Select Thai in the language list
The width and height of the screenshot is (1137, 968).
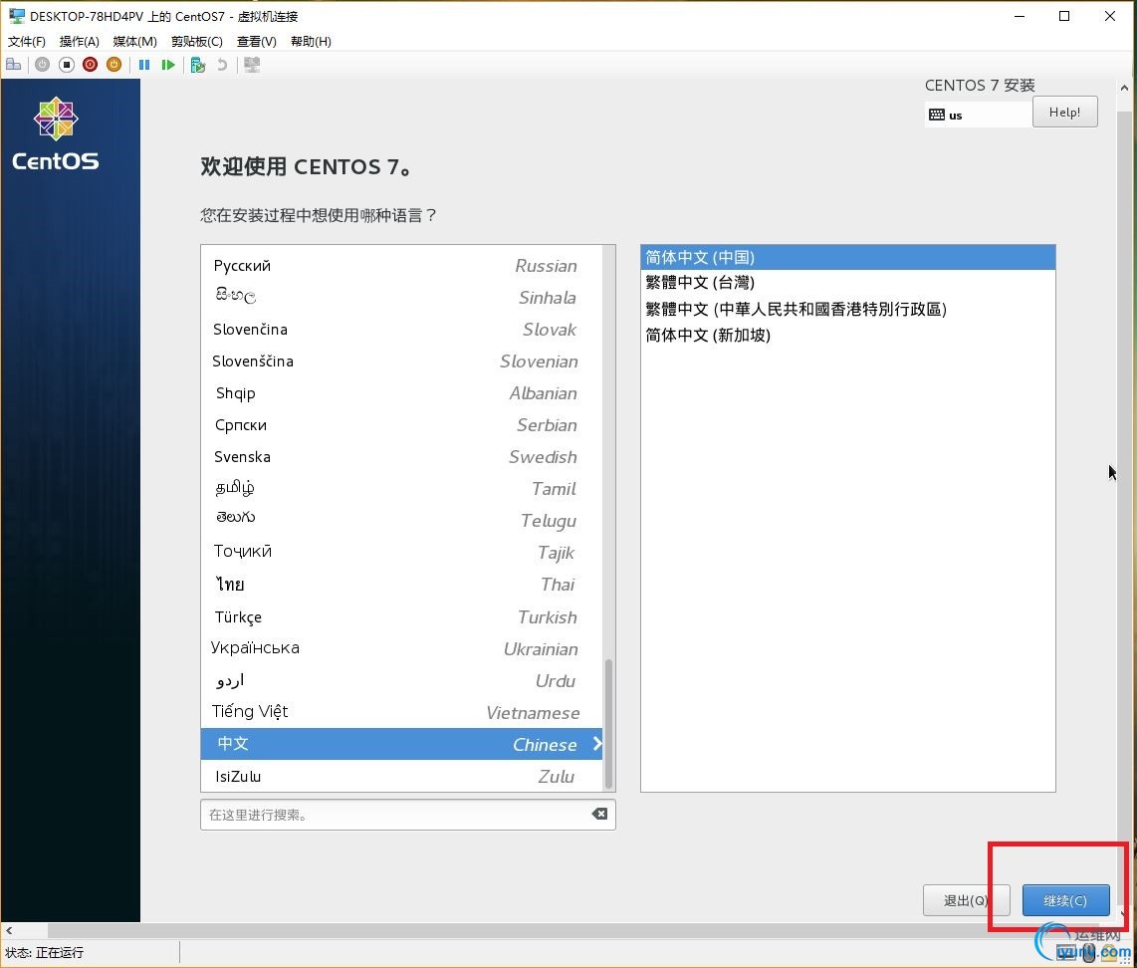coord(401,585)
